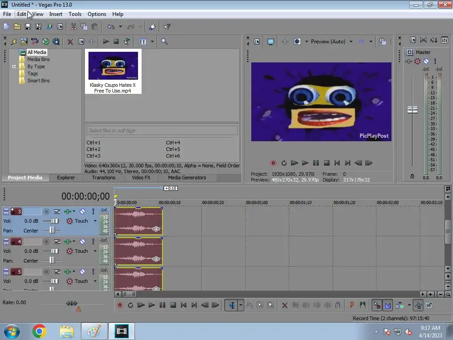
Task: Click the Preview on External Monitor icon
Action: pos(271,42)
